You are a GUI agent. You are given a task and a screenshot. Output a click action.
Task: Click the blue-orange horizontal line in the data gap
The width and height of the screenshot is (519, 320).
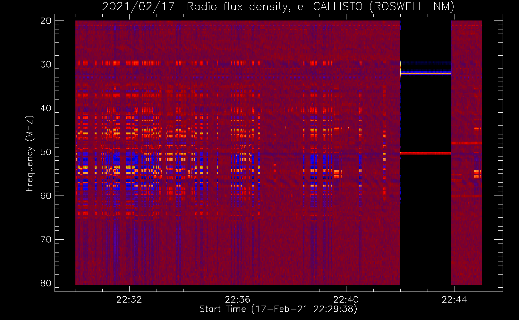tap(426, 73)
